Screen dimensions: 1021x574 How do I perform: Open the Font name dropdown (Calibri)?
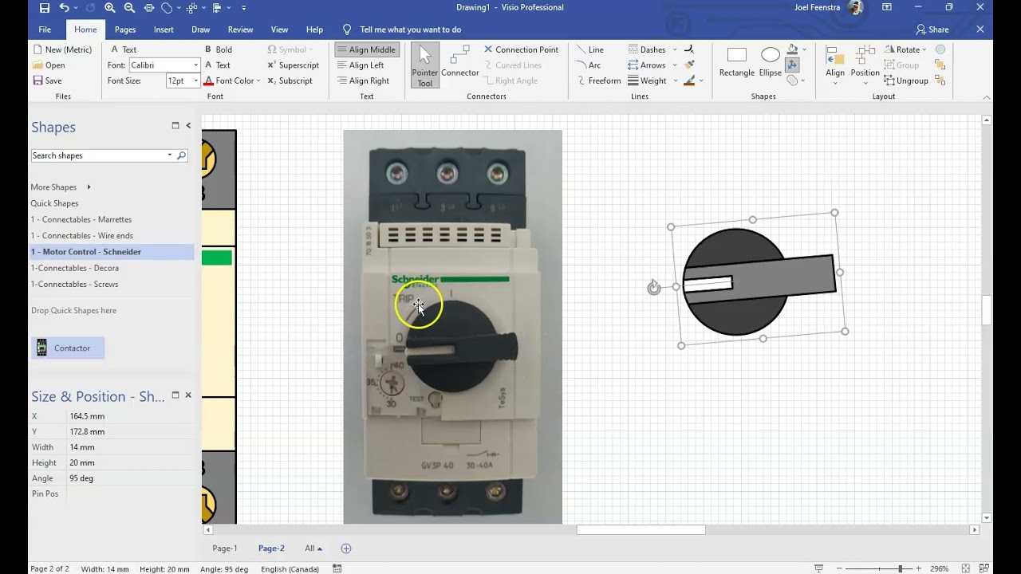[x=195, y=65]
